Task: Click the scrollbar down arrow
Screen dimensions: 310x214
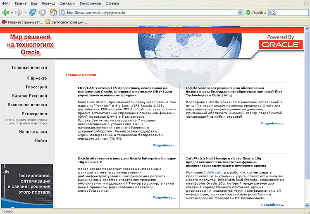Action: coord(307,205)
